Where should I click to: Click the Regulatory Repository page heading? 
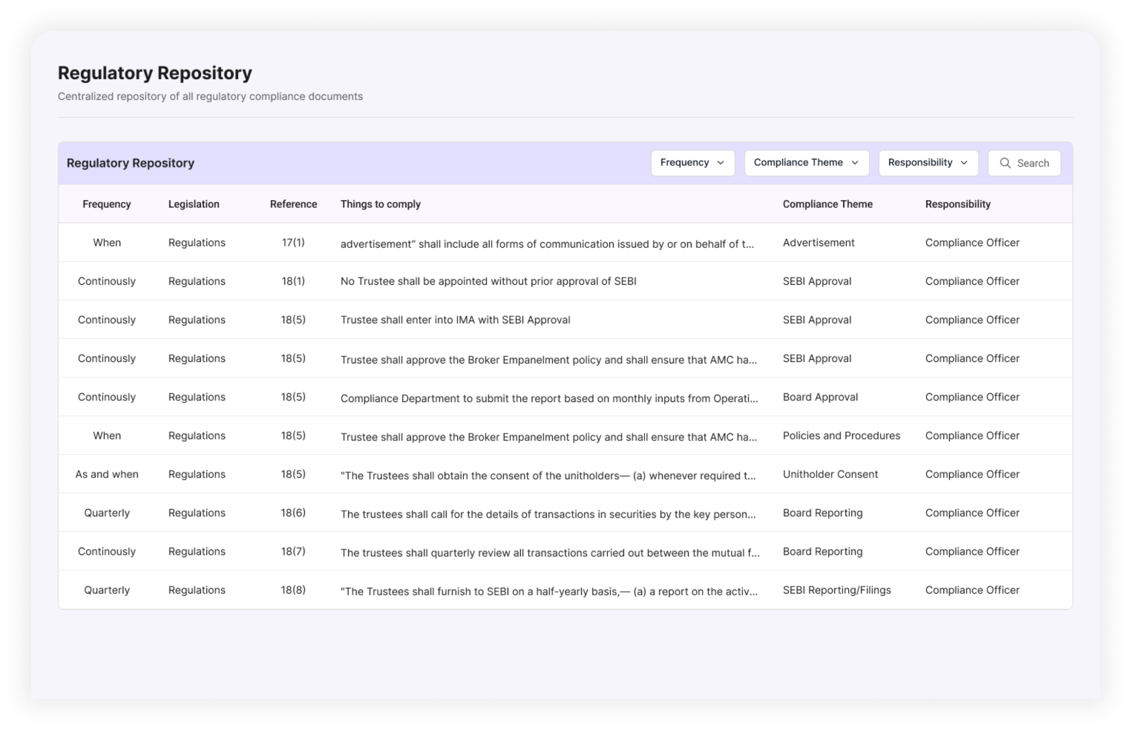pyautogui.click(x=155, y=72)
